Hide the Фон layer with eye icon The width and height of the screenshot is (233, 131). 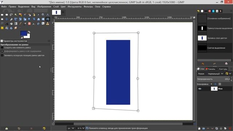click(200, 89)
